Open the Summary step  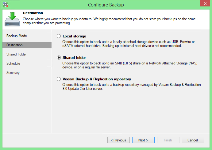pos(13,73)
